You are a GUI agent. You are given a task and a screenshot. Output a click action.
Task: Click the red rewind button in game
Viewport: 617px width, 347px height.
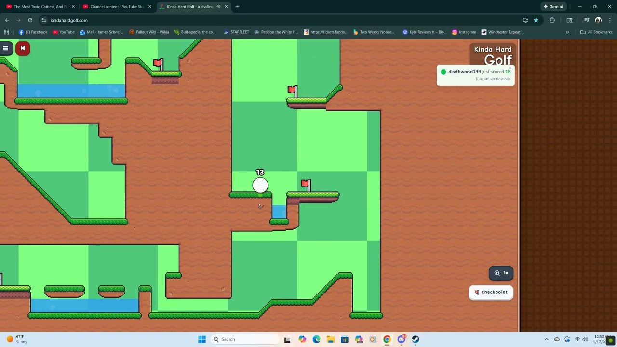(22, 48)
